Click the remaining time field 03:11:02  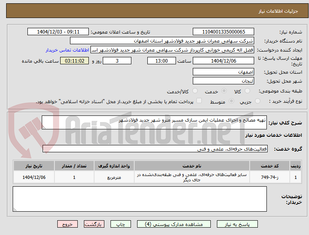pos(74,61)
